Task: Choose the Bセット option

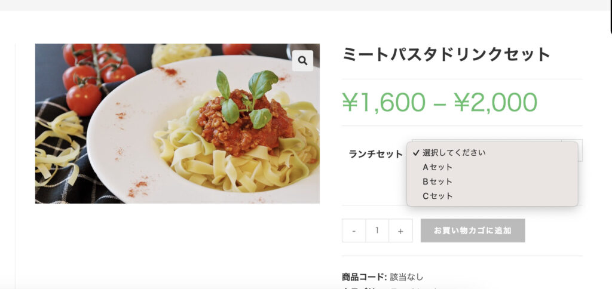Action: [437, 182]
